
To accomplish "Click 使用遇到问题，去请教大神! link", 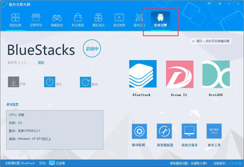I will pyautogui.click(x=188, y=163).
